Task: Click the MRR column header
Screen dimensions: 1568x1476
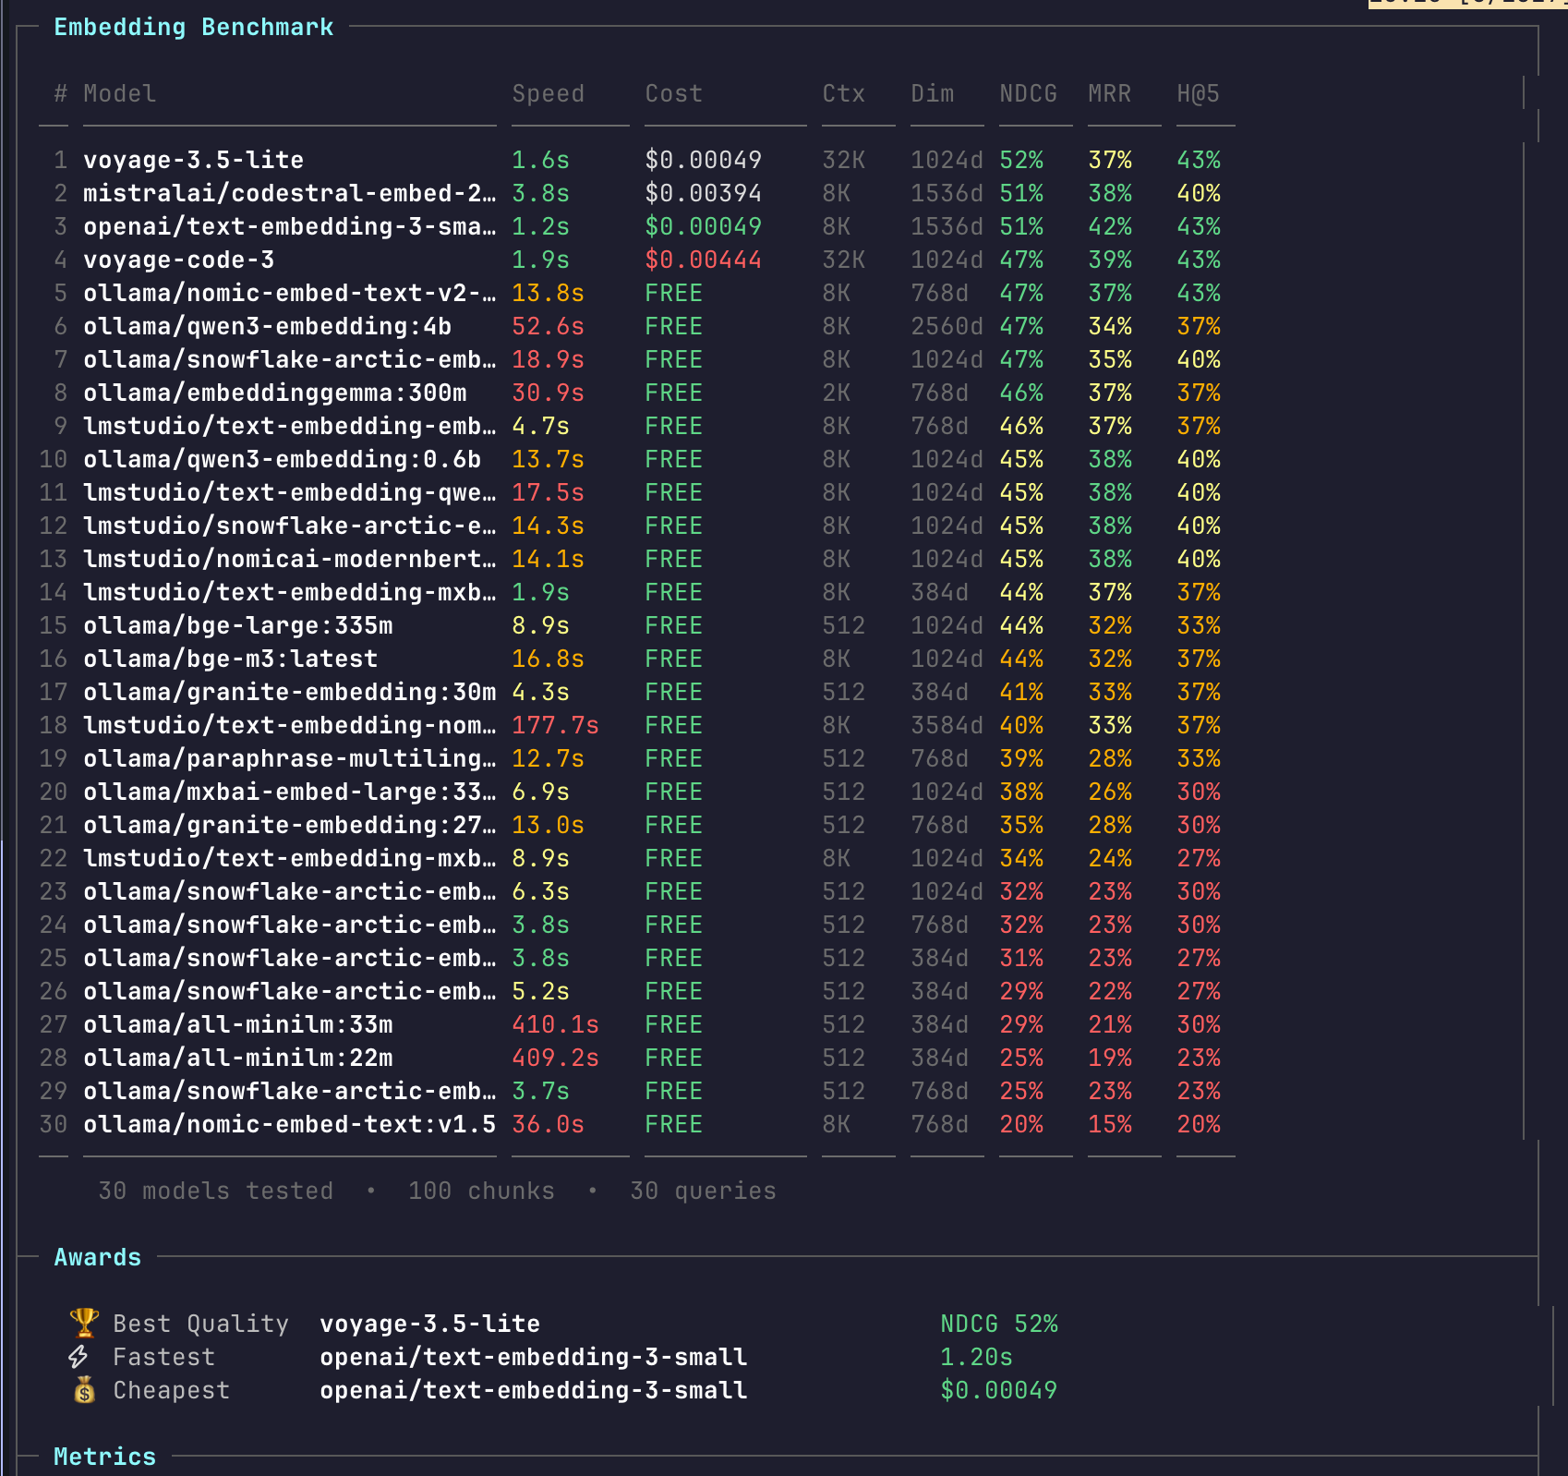Action: pos(1110,93)
